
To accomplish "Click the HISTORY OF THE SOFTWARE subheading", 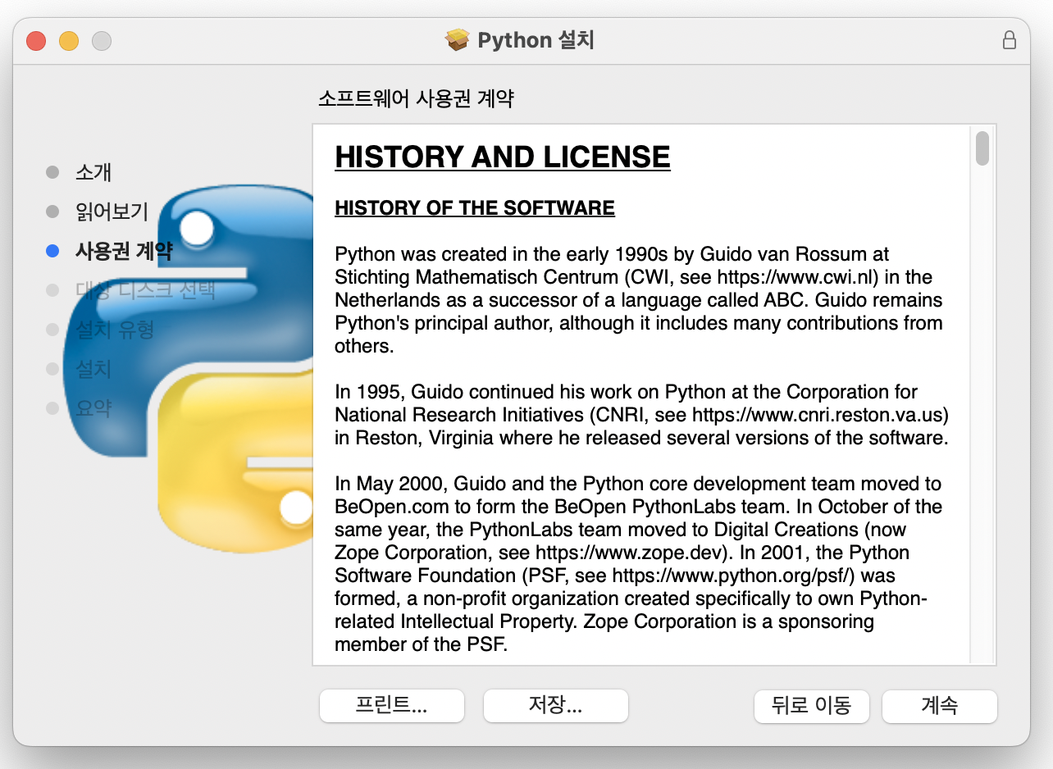I will tap(475, 208).
